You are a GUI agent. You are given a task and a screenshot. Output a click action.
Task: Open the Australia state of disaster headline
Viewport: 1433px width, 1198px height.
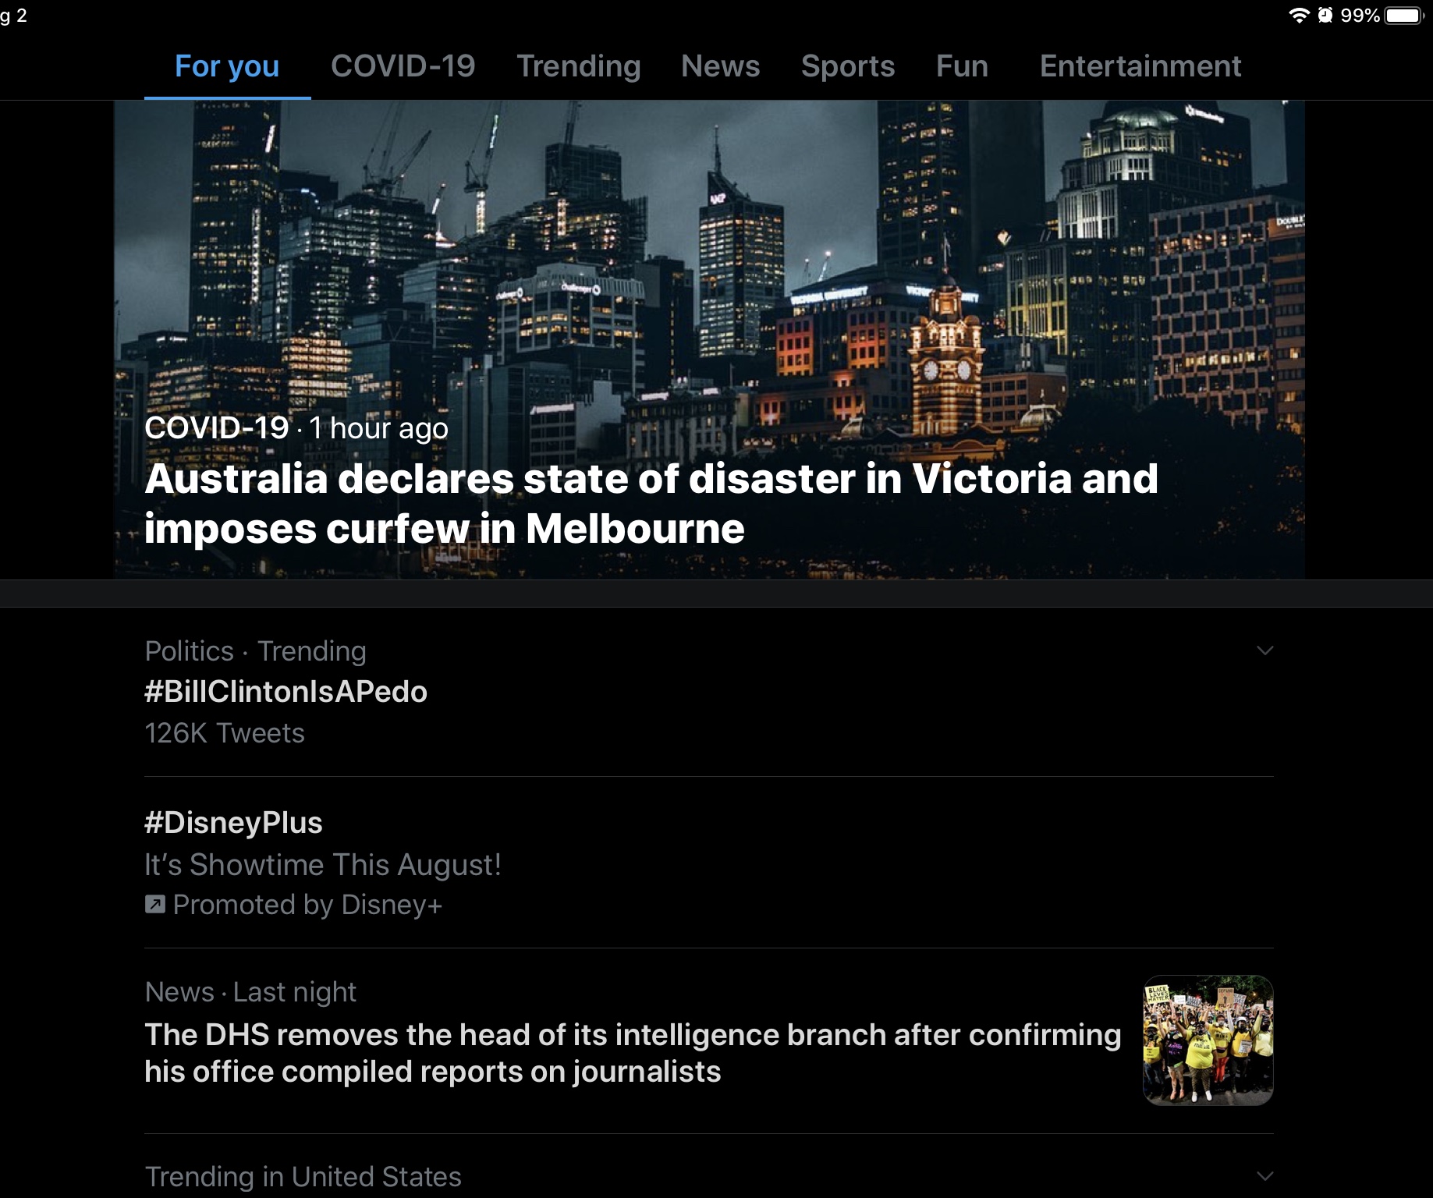[651, 504]
